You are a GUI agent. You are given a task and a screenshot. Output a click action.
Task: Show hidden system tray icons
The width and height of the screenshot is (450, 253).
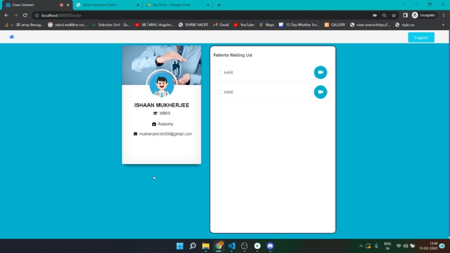click(361, 246)
